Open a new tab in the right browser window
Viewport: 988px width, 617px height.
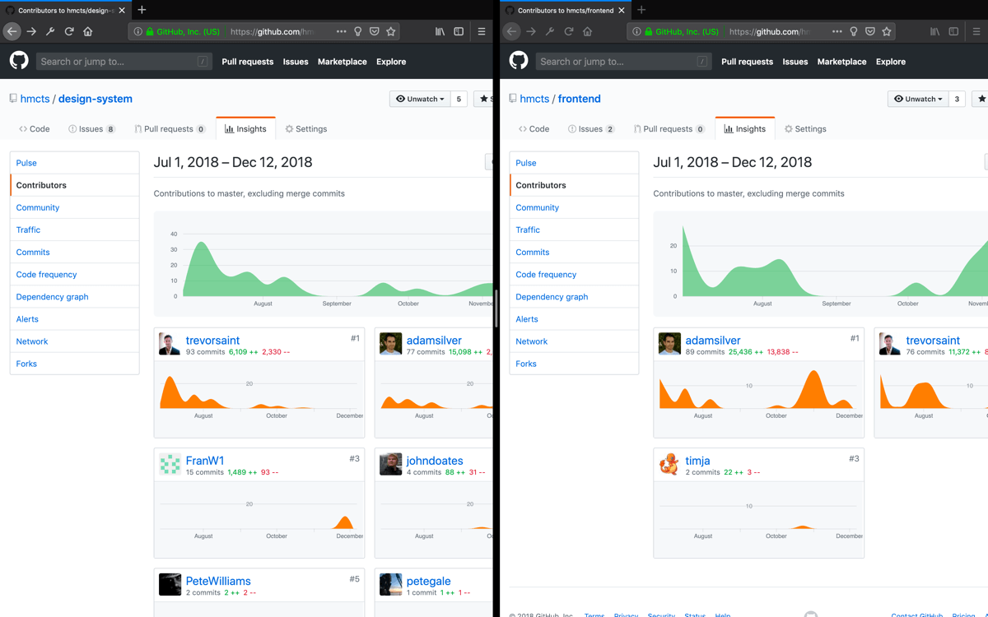(641, 10)
